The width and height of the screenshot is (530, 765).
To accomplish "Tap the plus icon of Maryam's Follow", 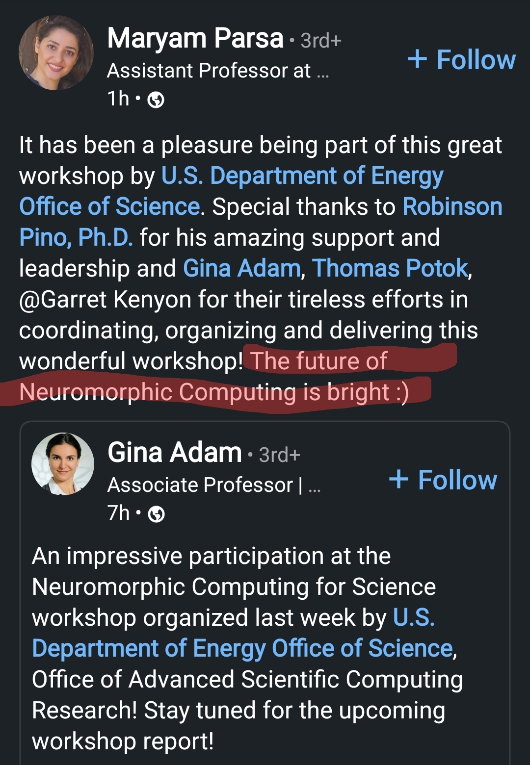I will [x=417, y=59].
